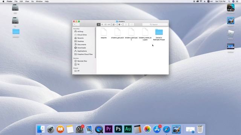Open the Help menu
Screen dimensions: 241x135
click(x=47, y=1)
